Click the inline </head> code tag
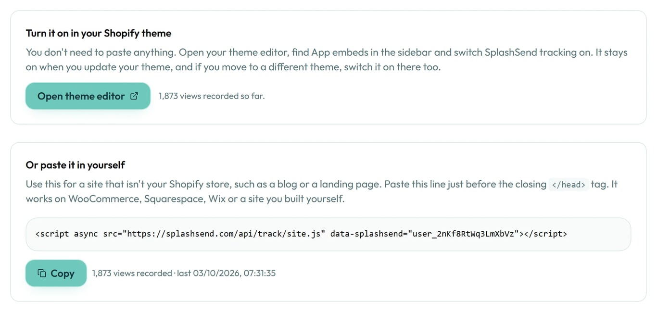 click(x=569, y=185)
